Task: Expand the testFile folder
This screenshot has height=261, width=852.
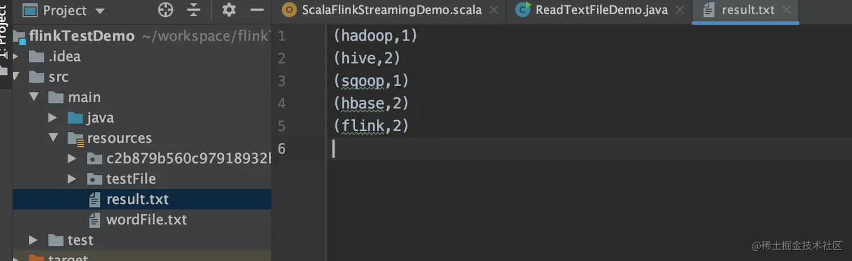Action: (x=72, y=179)
